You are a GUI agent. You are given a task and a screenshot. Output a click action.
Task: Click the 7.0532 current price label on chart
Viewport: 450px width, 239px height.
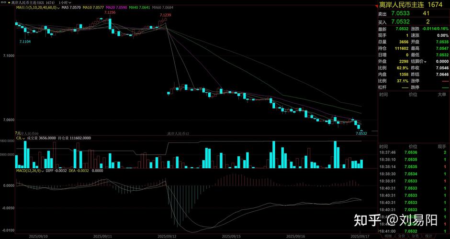(x=361, y=133)
